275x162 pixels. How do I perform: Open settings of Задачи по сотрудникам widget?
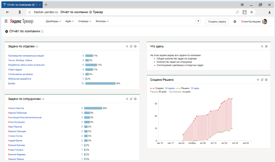click(135, 99)
